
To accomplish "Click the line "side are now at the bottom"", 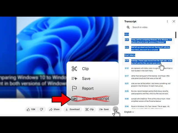I will pos(151,85).
